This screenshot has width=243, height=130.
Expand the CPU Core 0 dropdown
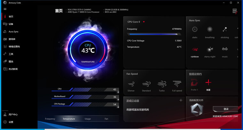(x=144, y=22)
